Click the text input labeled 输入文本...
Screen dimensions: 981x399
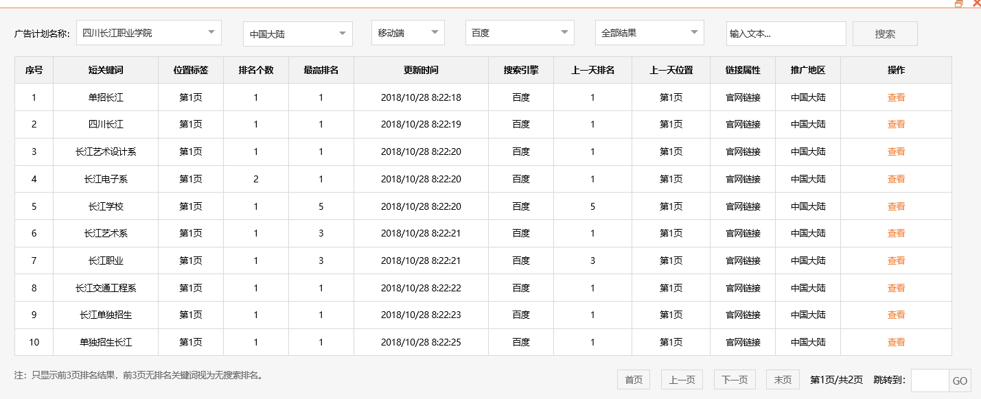point(785,33)
